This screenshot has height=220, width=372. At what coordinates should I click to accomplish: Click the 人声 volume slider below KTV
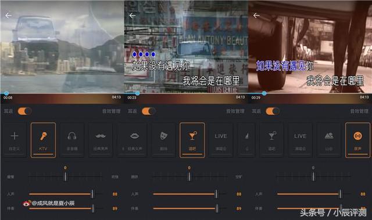[65, 194]
